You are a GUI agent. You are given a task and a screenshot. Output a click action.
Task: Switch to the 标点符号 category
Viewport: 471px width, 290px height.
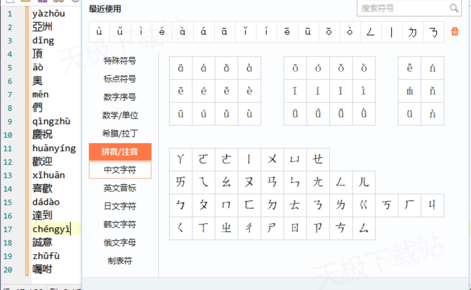[x=120, y=79]
